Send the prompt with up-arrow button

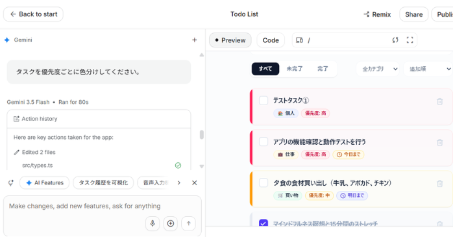click(x=188, y=223)
